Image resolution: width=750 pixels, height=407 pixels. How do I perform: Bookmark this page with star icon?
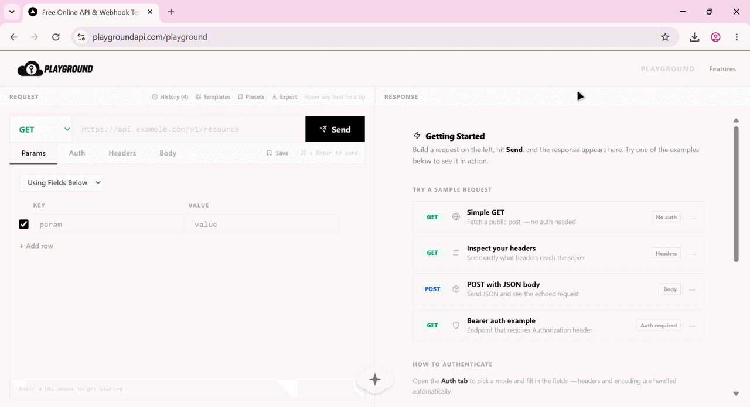[x=665, y=37]
